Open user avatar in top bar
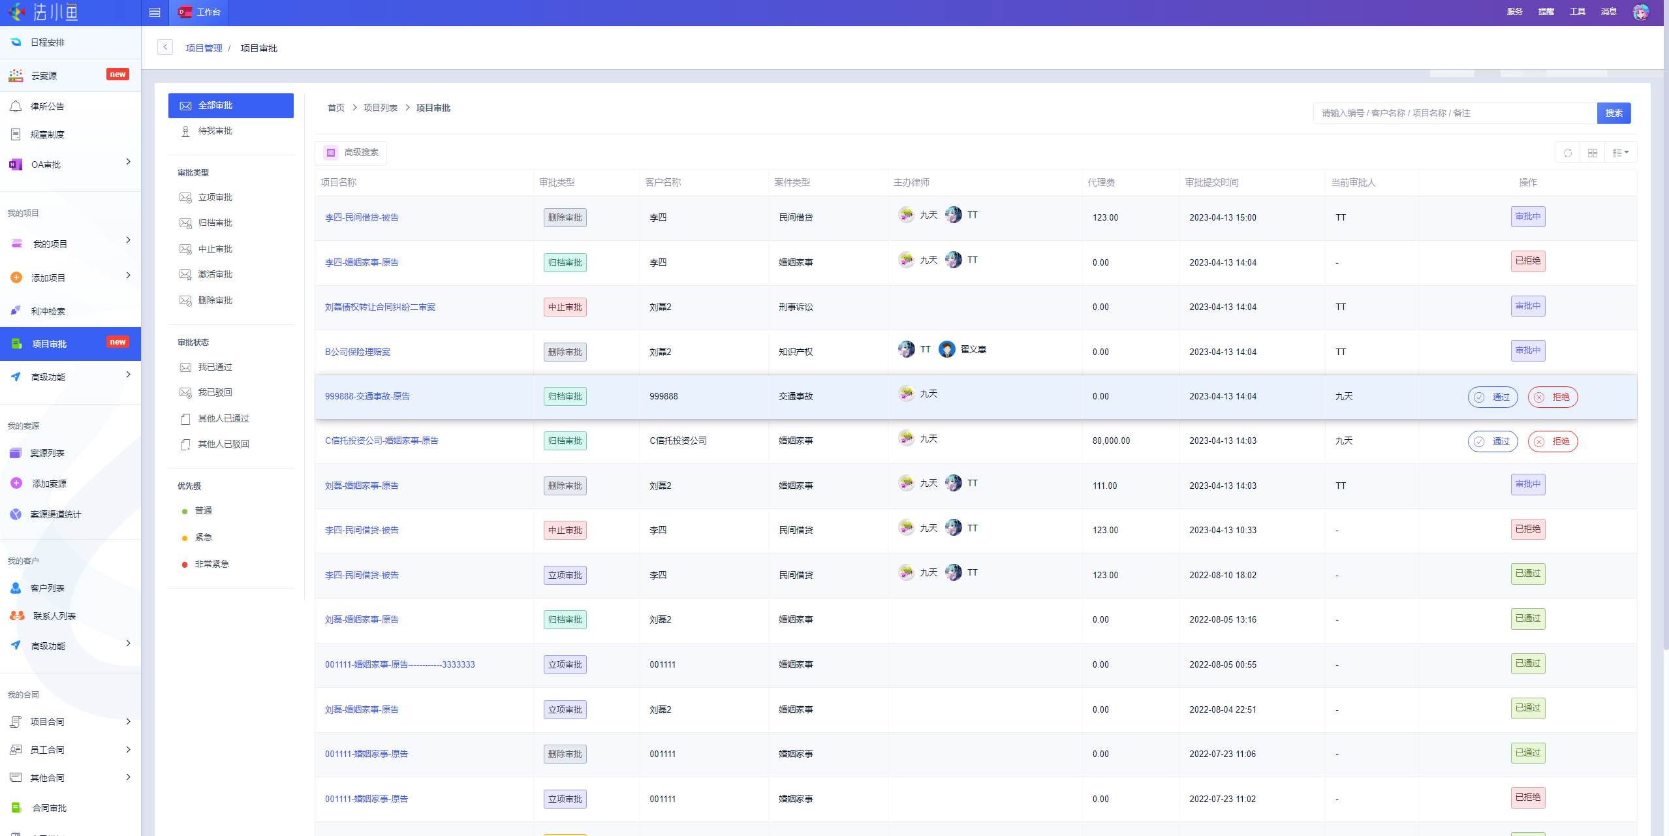 click(x=1641, y=12)
